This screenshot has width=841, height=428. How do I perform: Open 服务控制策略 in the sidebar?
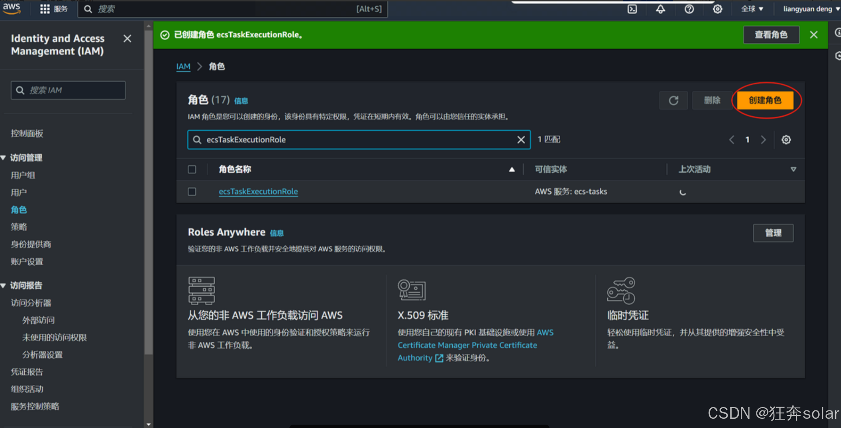pos(35,406)
